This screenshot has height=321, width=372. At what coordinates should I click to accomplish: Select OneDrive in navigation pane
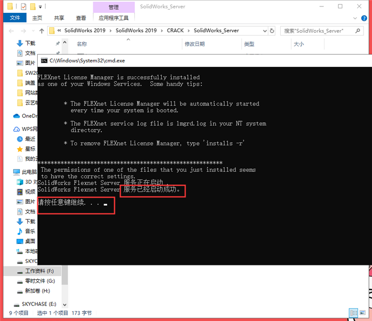pos(25,116)
